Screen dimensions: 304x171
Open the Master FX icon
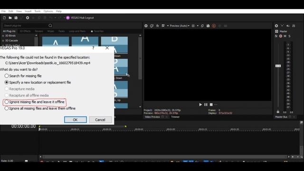click(276, 36)
